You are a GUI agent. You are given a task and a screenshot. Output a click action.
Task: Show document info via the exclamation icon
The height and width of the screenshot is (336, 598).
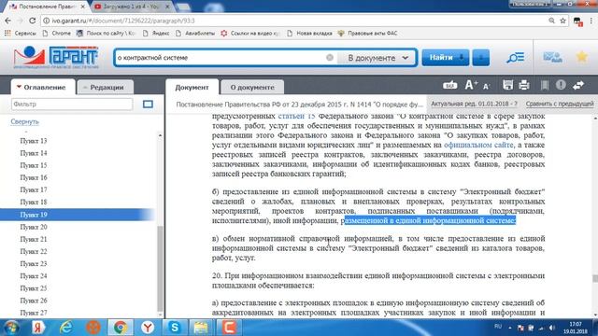(561, 85)
